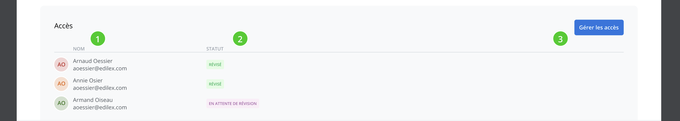The image size is (680, 121).
Task: Click the email under Annie Osier
Action: pos(100,88)
